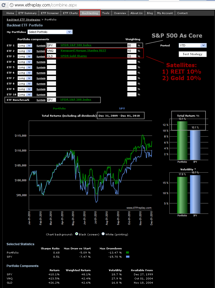215x288 pixels.
Task: Open benchmark SPDR S&P 500 Index link
Action: point(76,99)
